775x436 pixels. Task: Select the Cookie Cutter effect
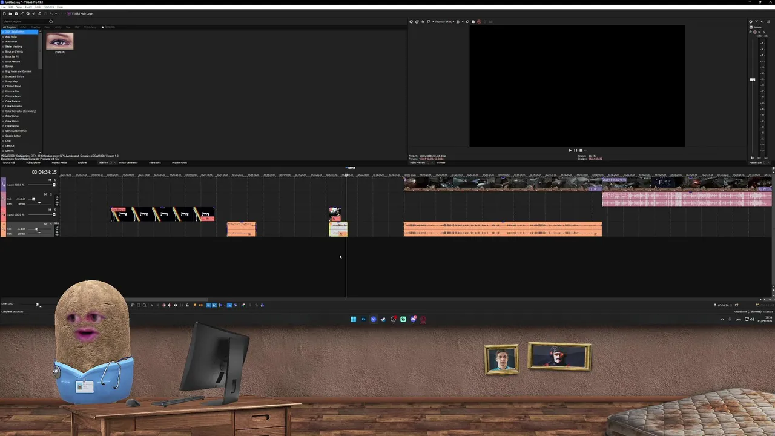point(13,136)
